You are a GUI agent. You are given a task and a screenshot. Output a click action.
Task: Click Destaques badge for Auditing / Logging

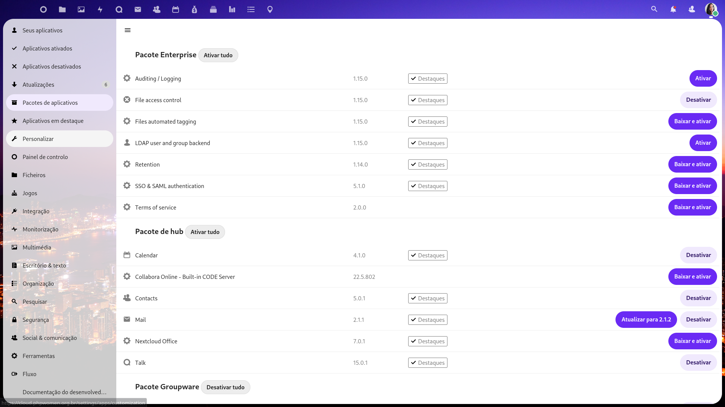427,79
